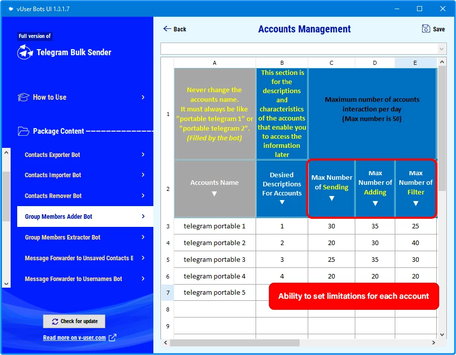
Task: Click the Telegram Bulk Sender logo icon
Action: click(25, 52)
